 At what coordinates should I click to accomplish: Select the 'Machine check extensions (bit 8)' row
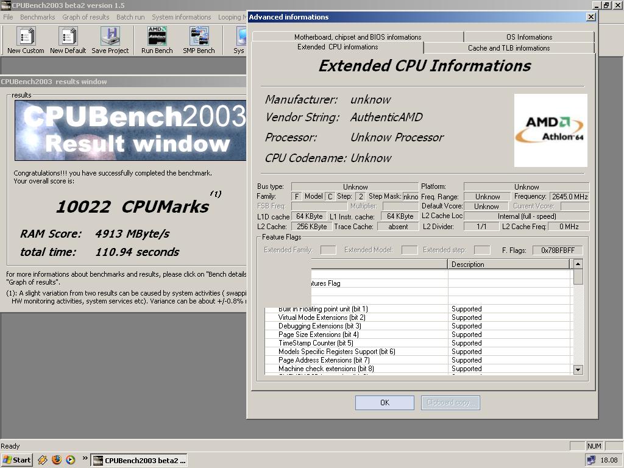[417, 369]
